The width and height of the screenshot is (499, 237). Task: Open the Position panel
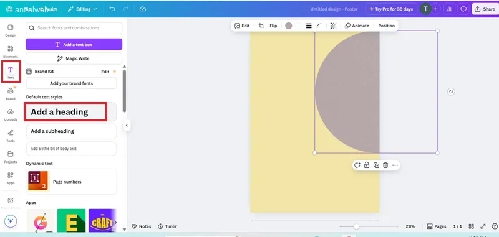[x=386, y=26]
